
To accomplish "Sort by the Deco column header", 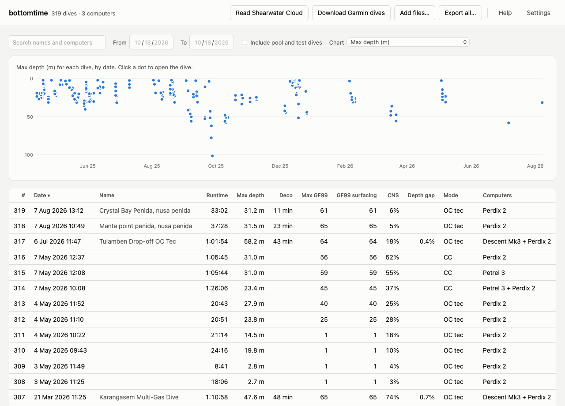I will [286, 195].
